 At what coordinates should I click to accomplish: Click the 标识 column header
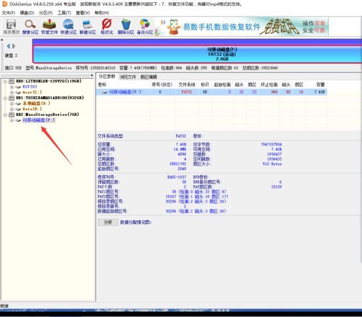coord(205,84)
